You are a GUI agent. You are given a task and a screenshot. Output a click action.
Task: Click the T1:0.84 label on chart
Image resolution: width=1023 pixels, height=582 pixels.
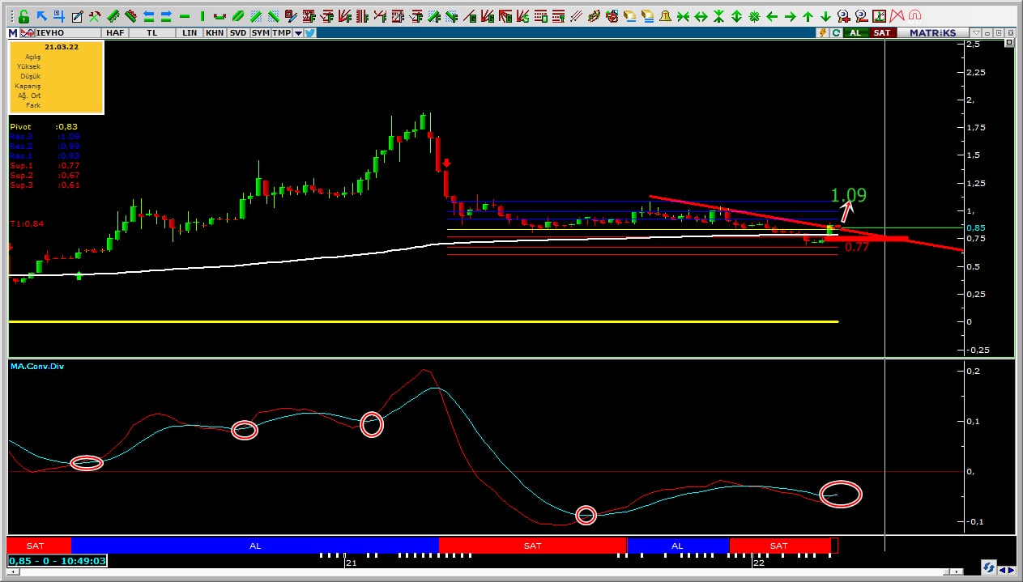click(x=27, y=223)
